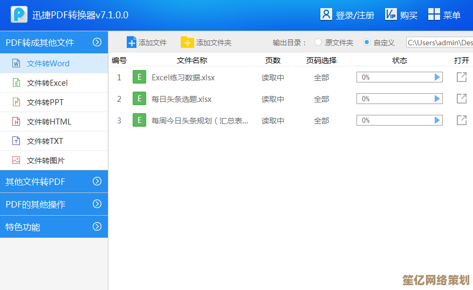
Task: Click the TXT icon next to 文件转TXT
Action: [16, 141]
